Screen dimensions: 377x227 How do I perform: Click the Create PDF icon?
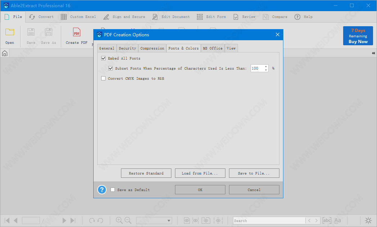click(x=76, y=32)
